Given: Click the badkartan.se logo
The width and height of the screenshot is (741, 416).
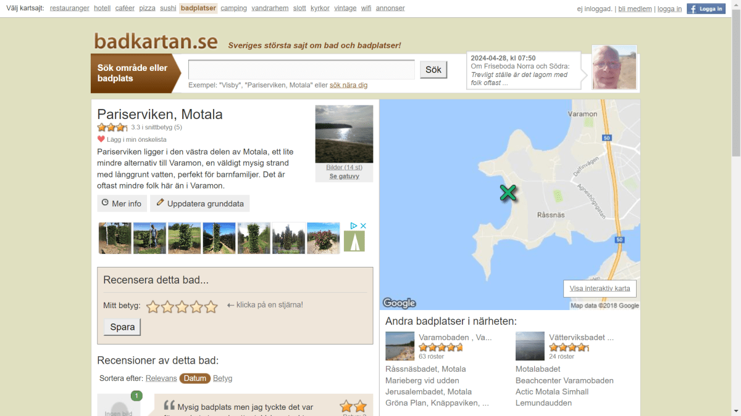Looking at the screenshot, I should point(156,41).
